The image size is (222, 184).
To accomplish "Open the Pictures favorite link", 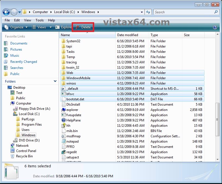I will click(16, 49).
